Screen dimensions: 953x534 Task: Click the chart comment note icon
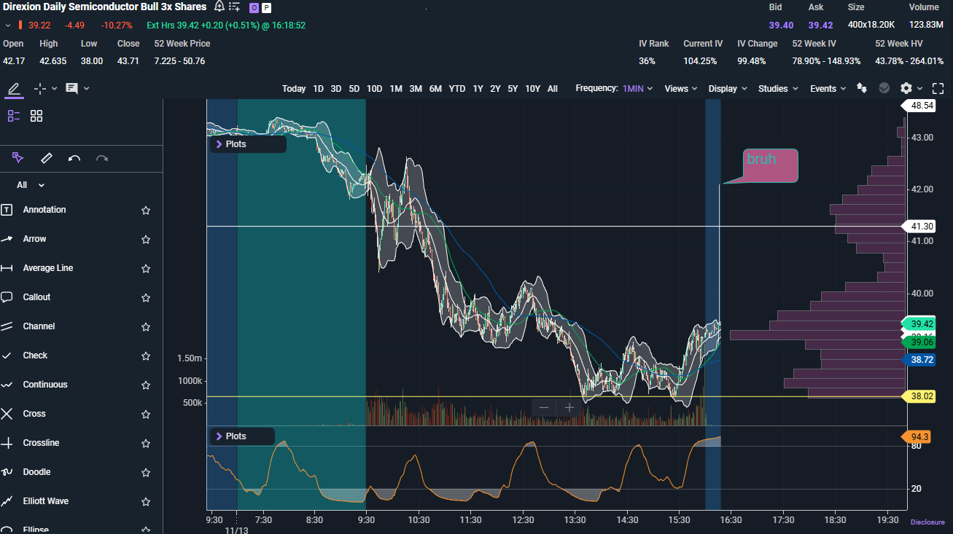point(71,89)
